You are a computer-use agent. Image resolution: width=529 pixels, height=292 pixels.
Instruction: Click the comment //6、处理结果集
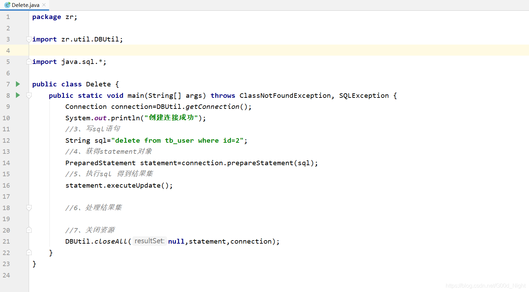(94, 208)
